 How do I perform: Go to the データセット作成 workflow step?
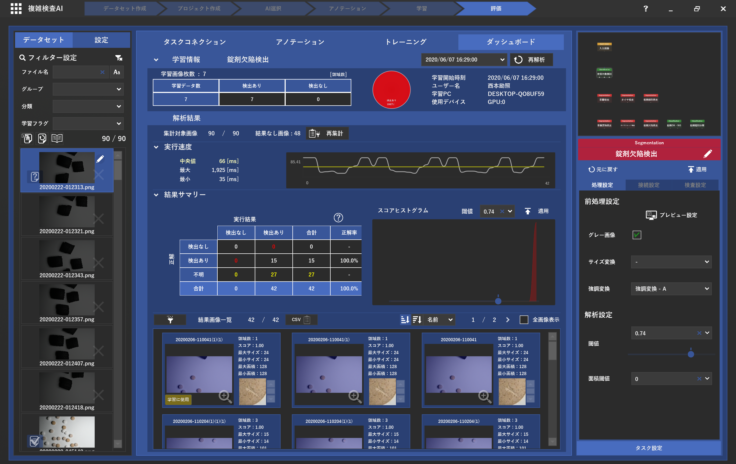(125, 9)
